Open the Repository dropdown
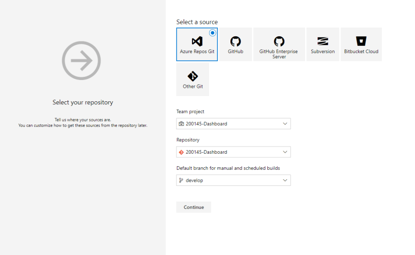This screenshot has height=255, width=415. point(233,152)
